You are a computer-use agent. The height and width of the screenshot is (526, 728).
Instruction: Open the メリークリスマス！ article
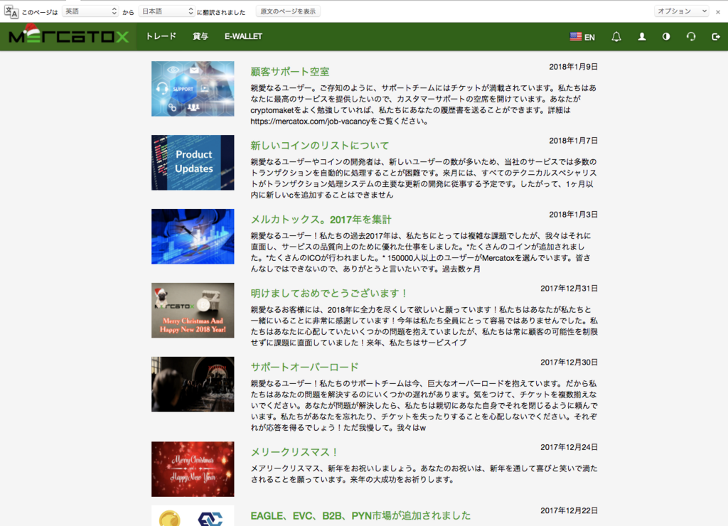point(294,451)
